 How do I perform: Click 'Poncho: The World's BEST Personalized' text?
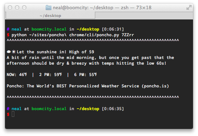point(53,86)
